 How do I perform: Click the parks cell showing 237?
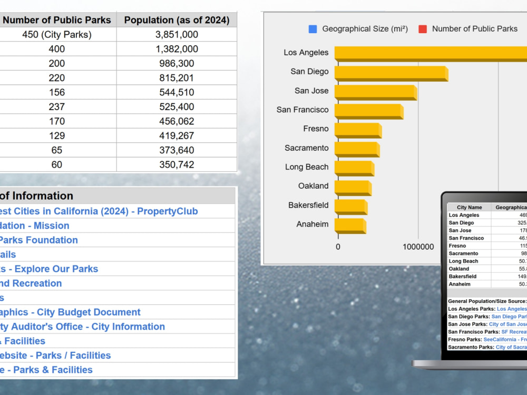(57, 107)
